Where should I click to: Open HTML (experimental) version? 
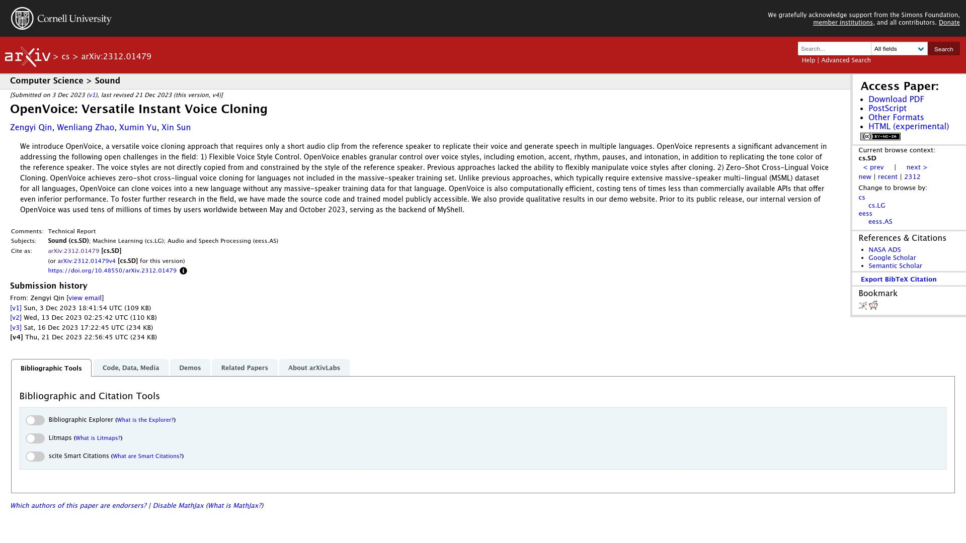pyautogui.click(x=909, y=127)
